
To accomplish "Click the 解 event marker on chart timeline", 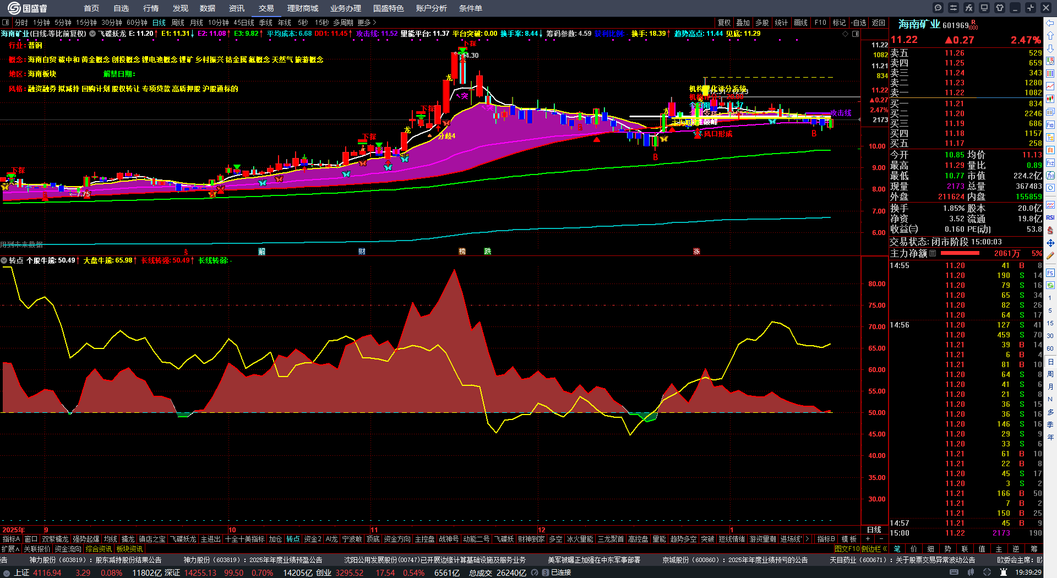I will [x=262, y=252].
